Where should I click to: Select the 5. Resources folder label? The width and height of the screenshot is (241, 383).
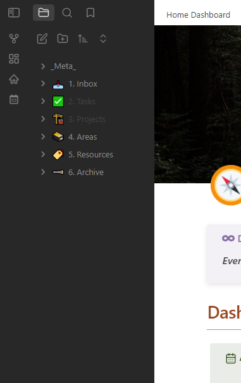pyautogui.click(x=90, y=155)
